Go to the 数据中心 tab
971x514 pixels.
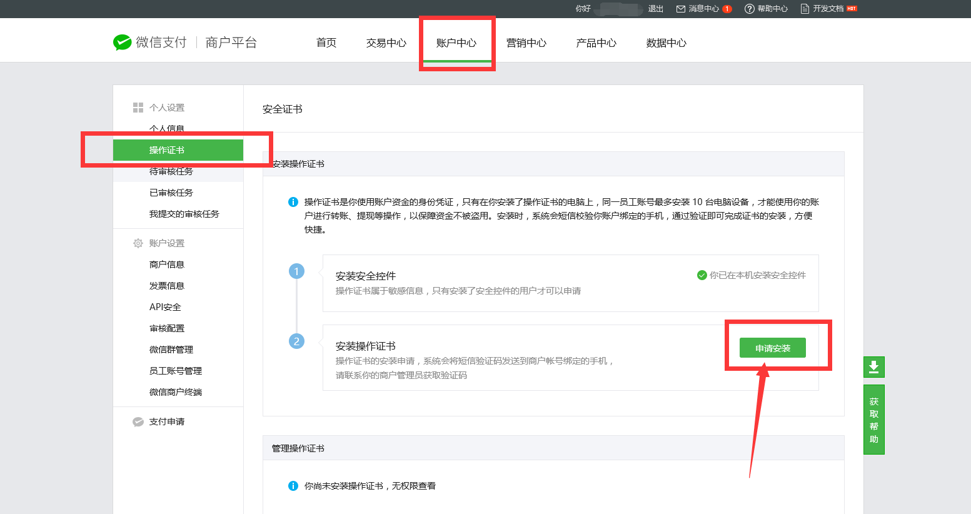coord(666,43)
